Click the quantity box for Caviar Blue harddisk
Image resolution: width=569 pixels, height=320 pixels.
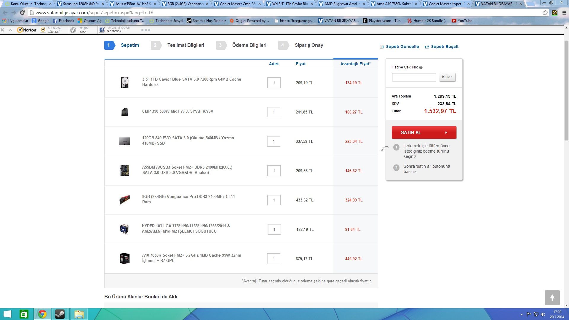(274, 83)
